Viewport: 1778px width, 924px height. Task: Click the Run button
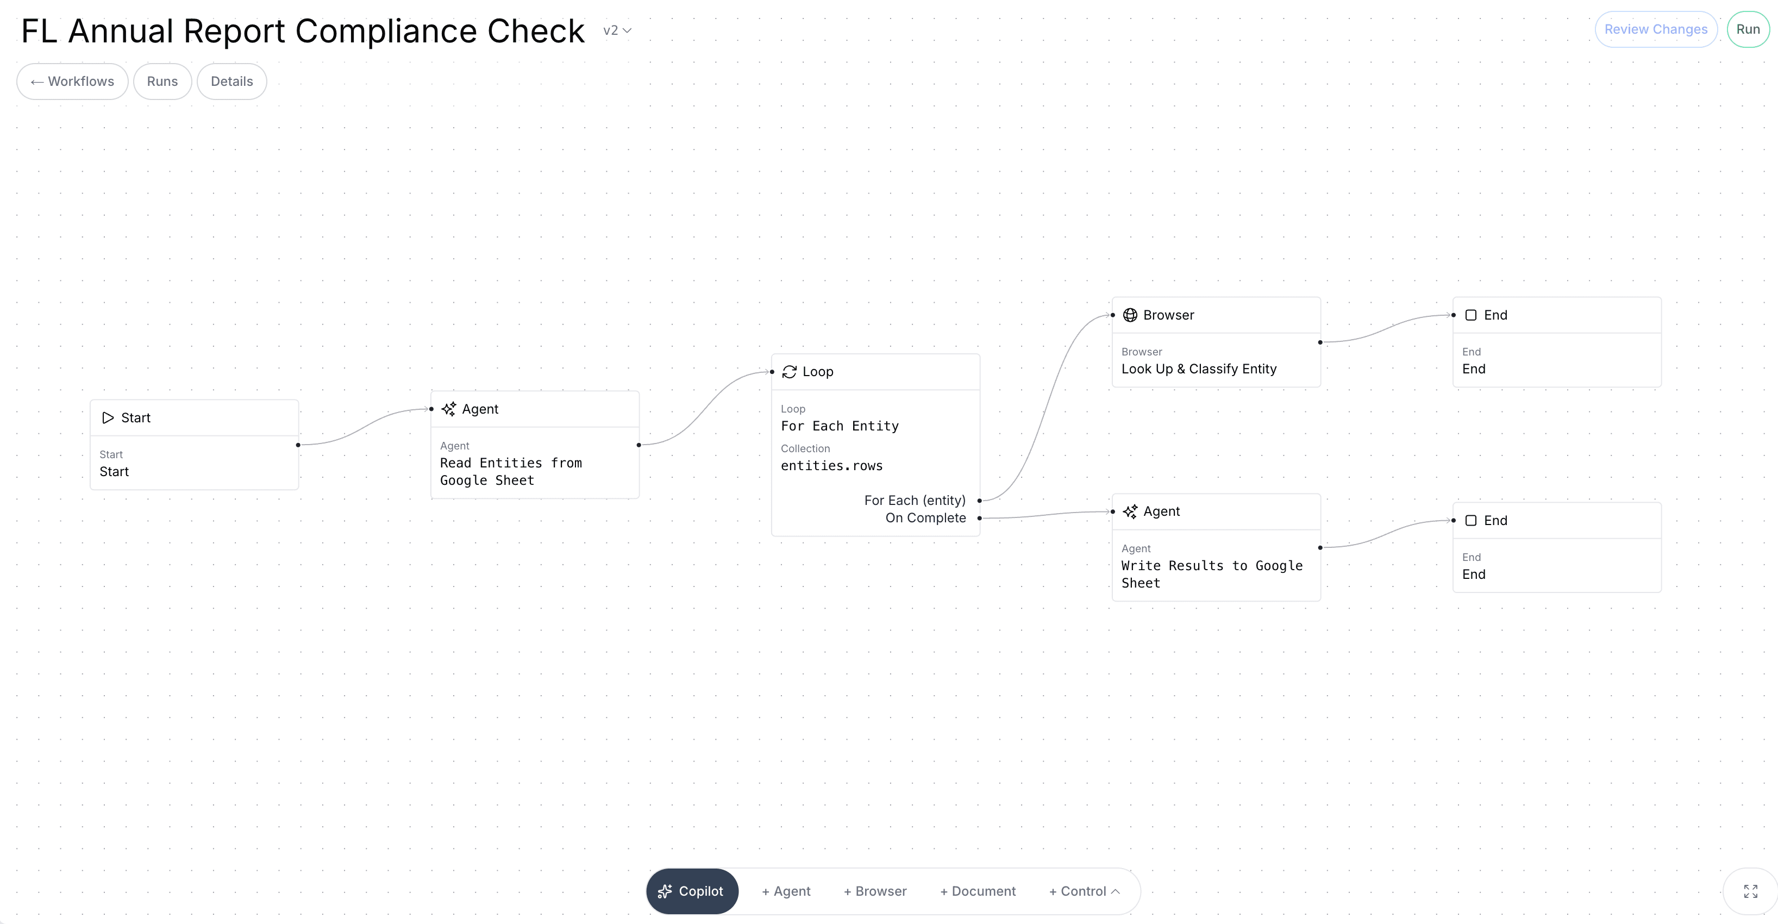click(1748, 29)
